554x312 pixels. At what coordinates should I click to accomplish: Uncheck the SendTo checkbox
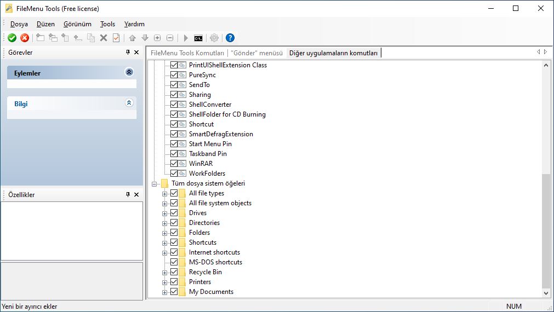174,85
